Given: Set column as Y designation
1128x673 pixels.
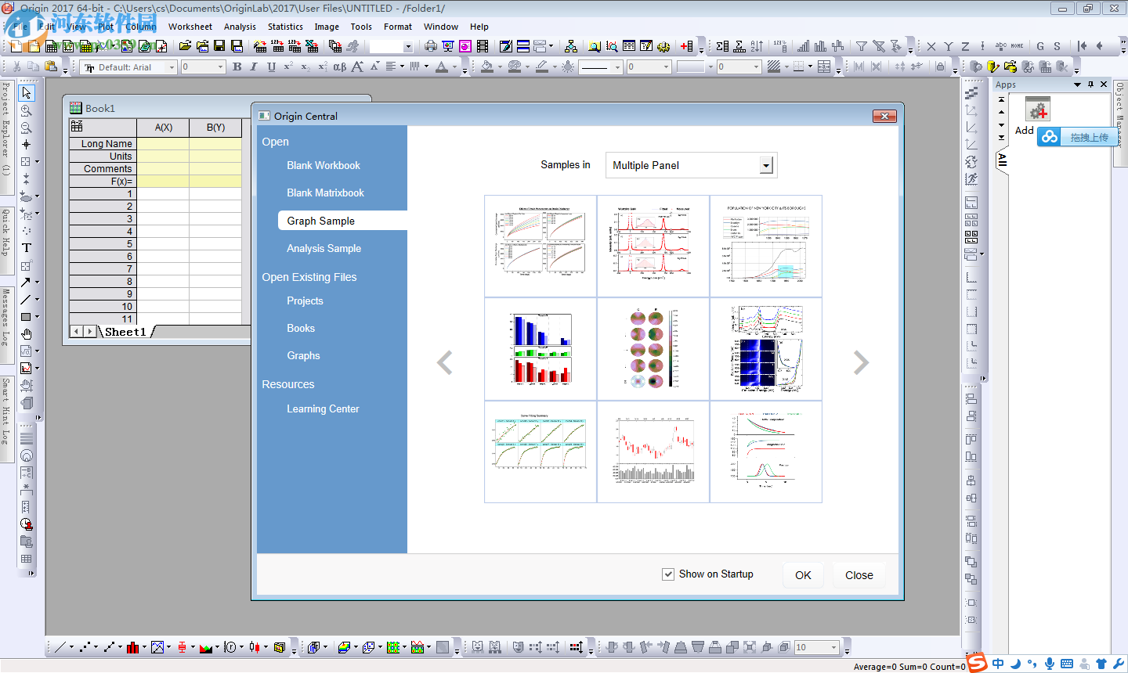Looking at the screenshot, I should 949,46.
